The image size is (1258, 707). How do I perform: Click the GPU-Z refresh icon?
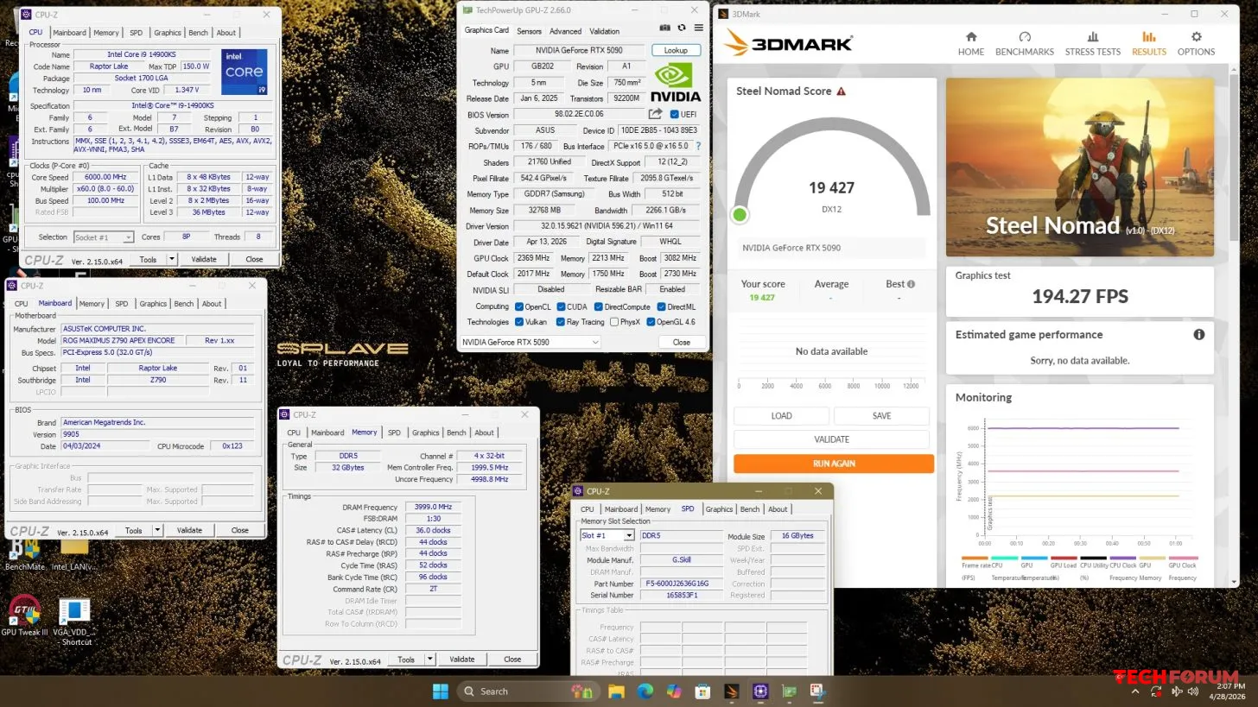click(682, 28)
